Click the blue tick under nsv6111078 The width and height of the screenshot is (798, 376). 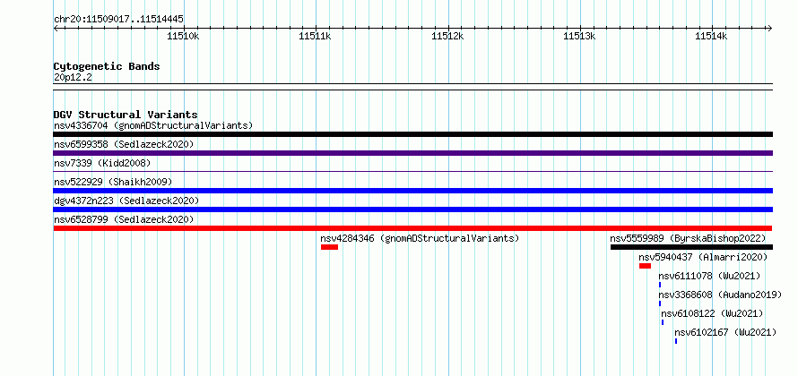660,285
